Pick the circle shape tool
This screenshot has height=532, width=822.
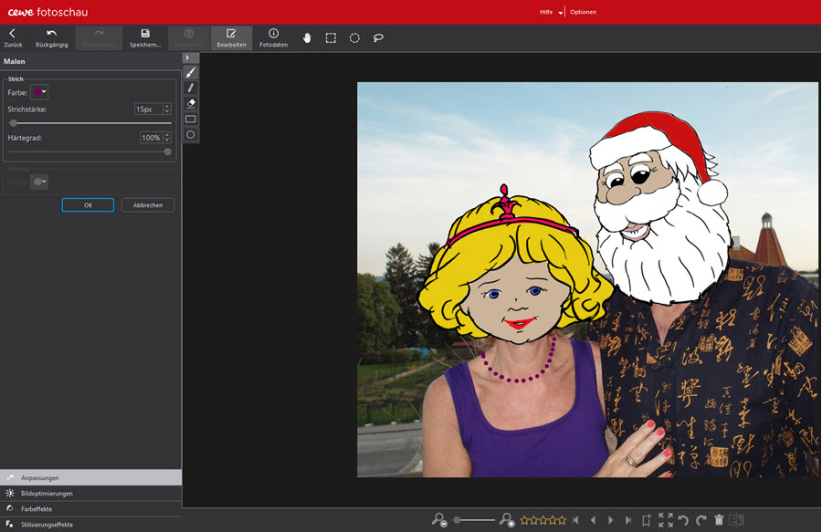191,134
